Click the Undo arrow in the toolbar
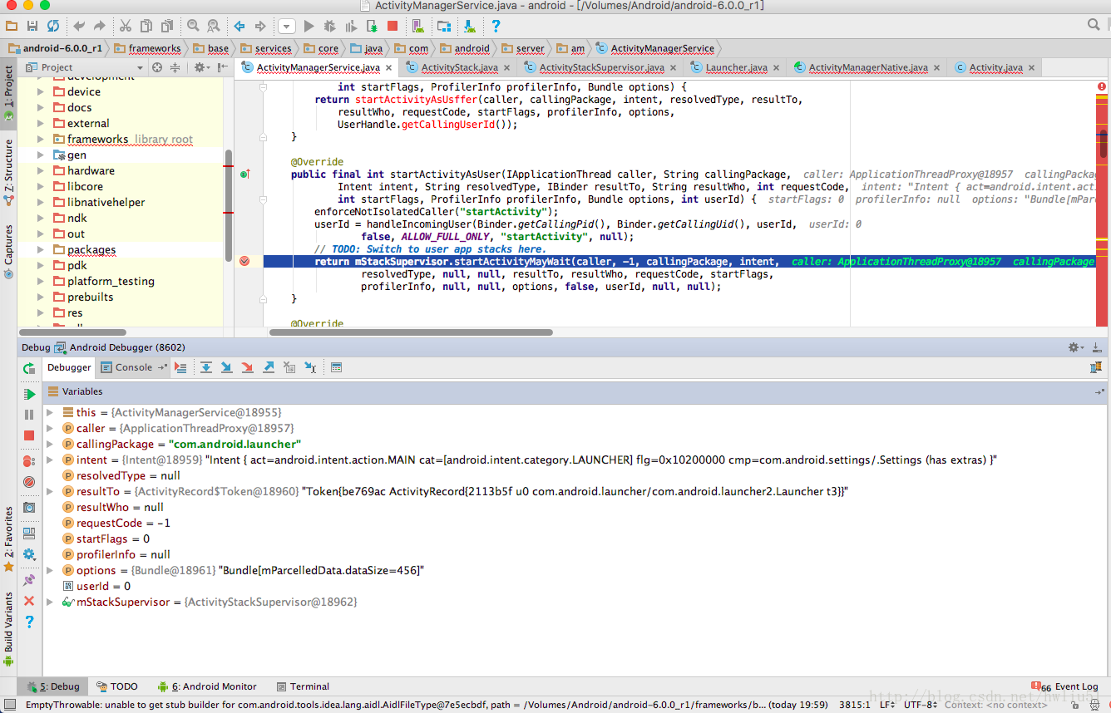This screenshot has height=713, width=1111. (x=79, y=27)
